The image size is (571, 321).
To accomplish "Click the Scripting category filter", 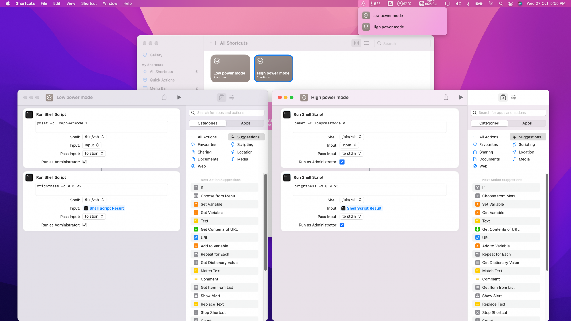I will pos(245,144).
